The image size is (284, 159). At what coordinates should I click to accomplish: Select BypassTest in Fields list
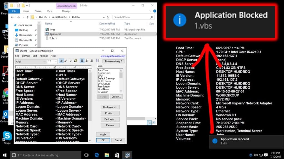click(x=104, y=73)
